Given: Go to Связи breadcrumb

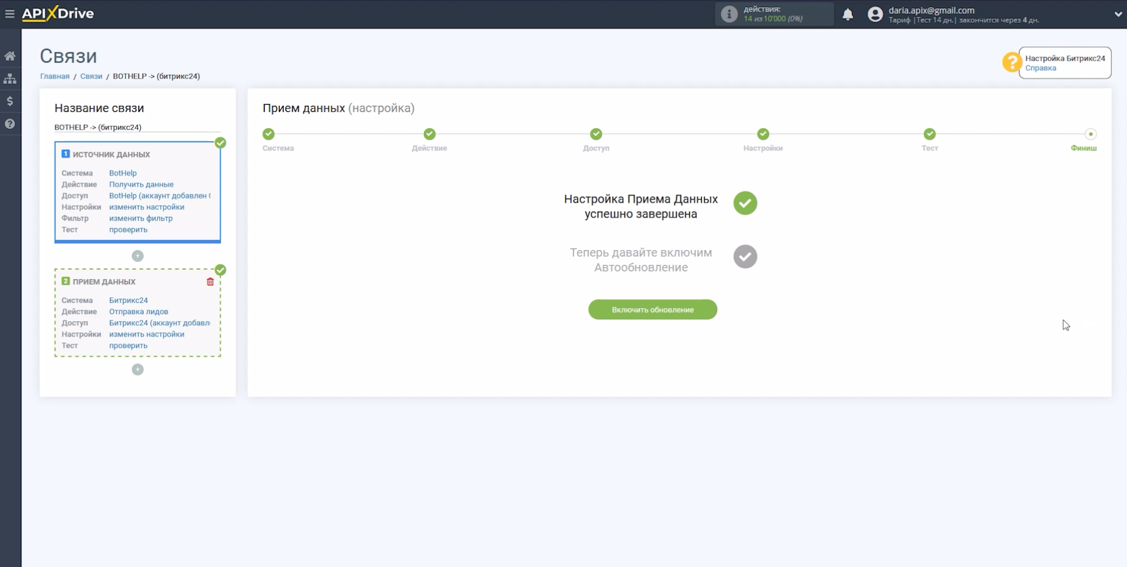Looking at the screenshot, I should 91,76.
